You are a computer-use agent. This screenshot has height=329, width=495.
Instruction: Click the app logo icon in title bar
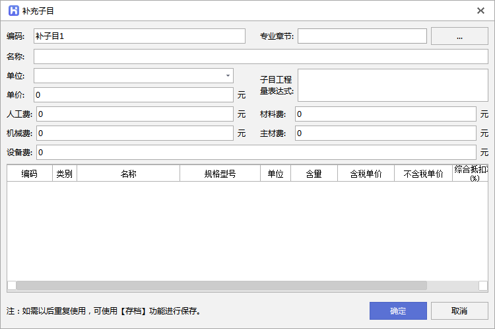tap(12, 11)
